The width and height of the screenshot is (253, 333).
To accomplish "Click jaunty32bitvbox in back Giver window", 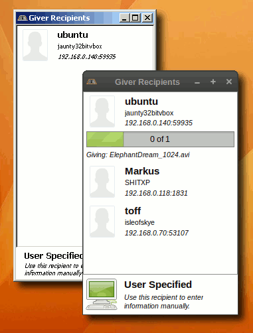I will pos(80,46).
